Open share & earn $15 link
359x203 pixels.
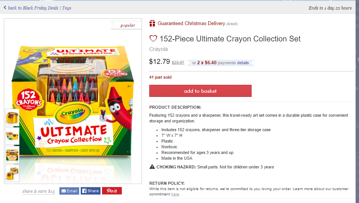(x=38, y=191)
